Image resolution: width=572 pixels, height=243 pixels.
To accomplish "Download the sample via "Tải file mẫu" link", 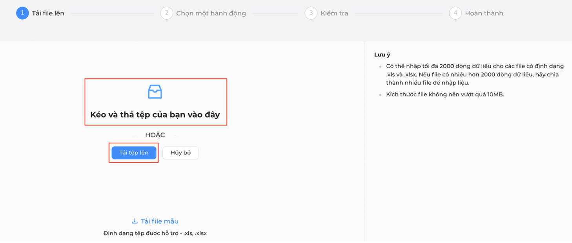I will (155, 221).
